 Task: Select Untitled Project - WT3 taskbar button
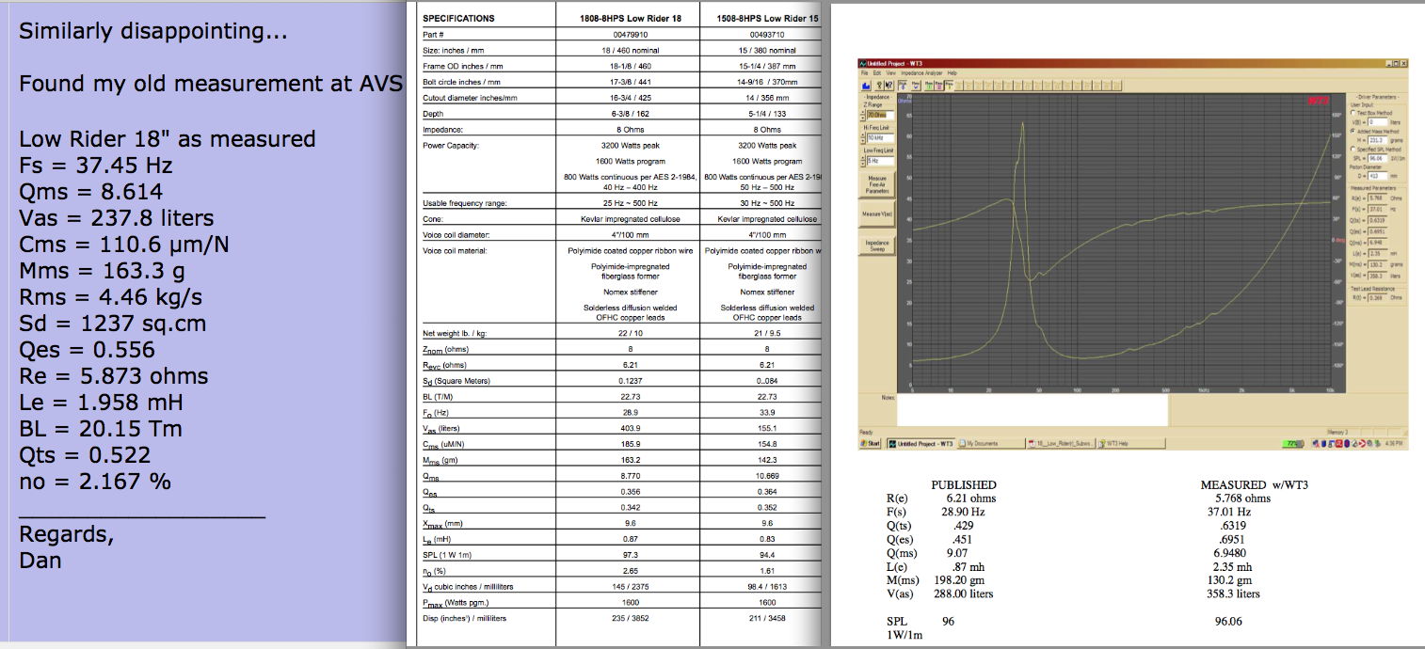(x=921, y=443)
